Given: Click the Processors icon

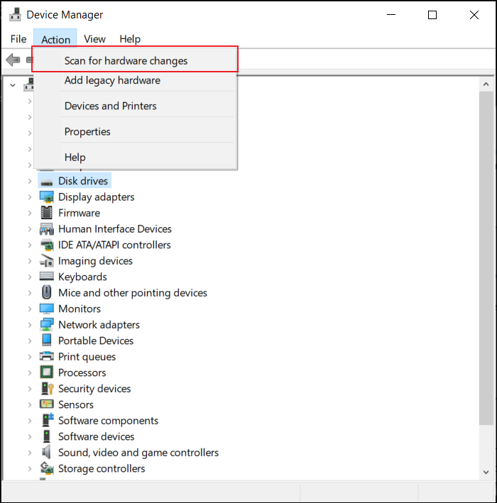Looking at the screenshot, I should [x=47, y=372].
